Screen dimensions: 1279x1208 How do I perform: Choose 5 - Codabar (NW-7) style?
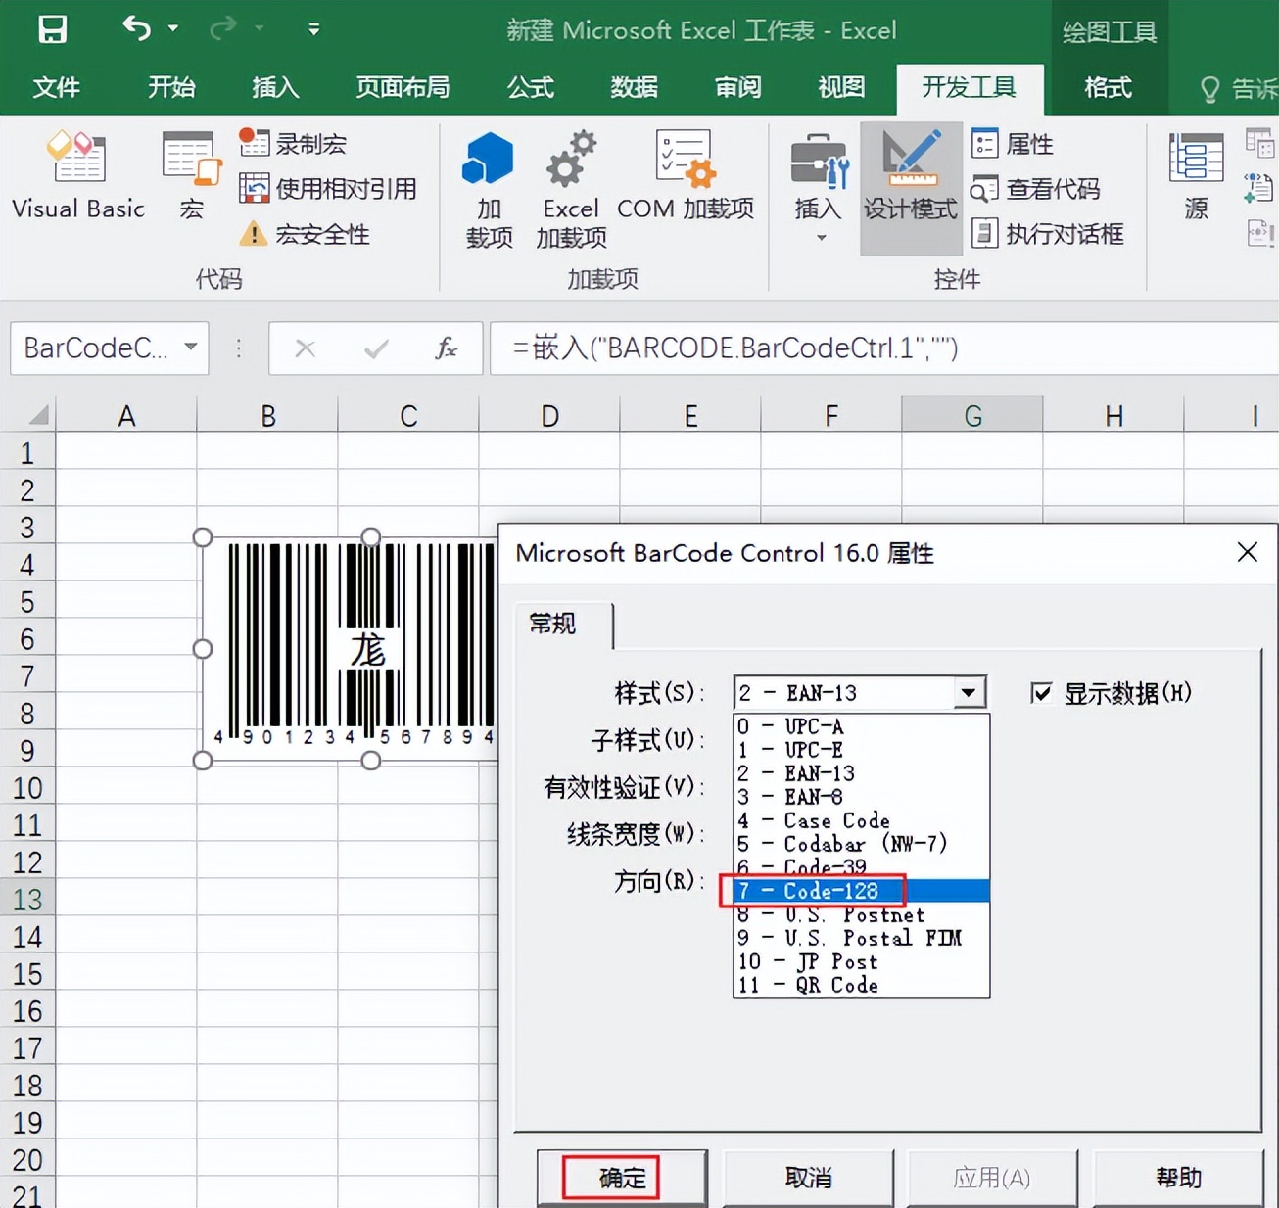click(862, 844)
